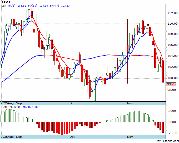
Task: Click the 108.00 price axis label
Action: [x=172, y=34]
